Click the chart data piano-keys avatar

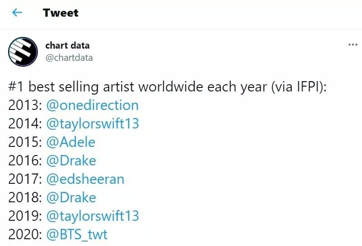tap(23, 52)
